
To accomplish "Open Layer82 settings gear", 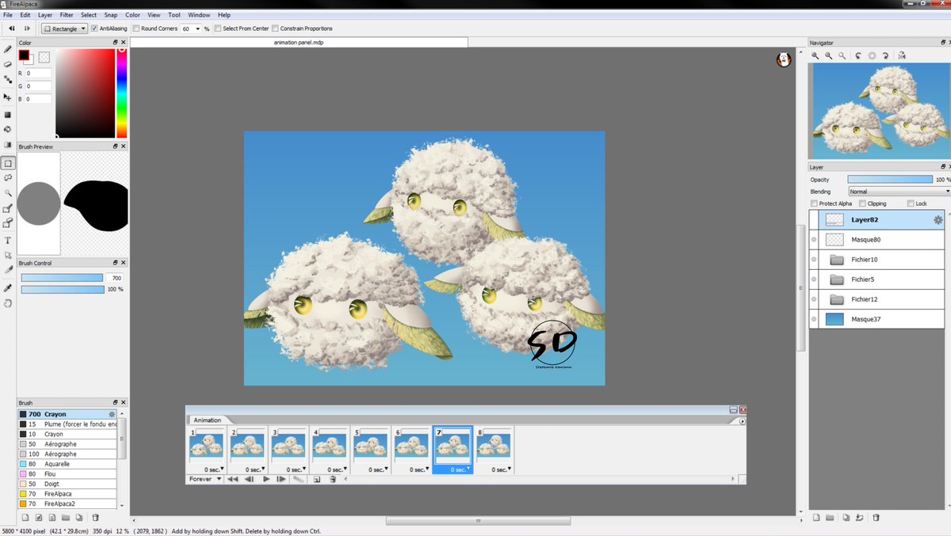I will pos(938,220).
